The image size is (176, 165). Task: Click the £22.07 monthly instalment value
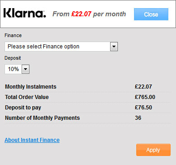pyautogui.click(x=144, y=87)
